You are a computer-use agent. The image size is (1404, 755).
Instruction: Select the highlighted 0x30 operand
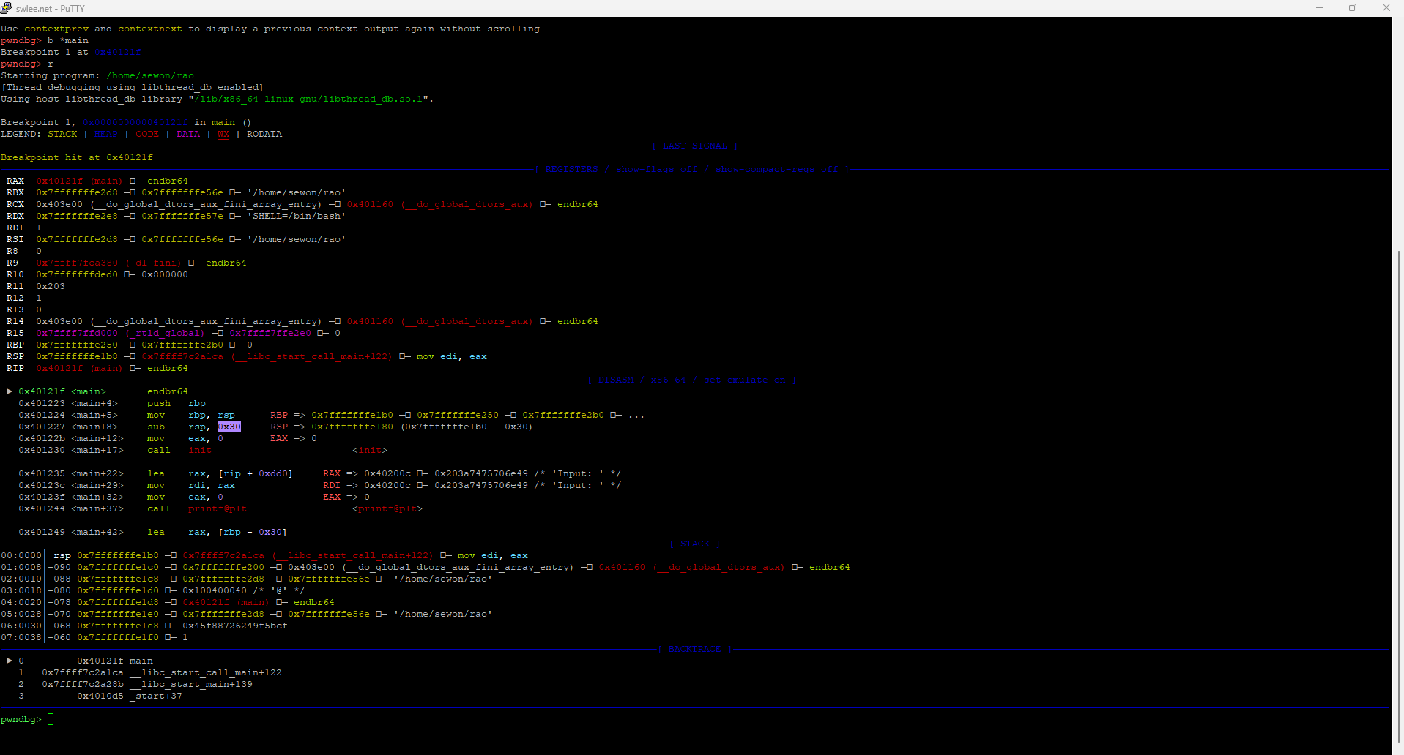click(229, 427)
